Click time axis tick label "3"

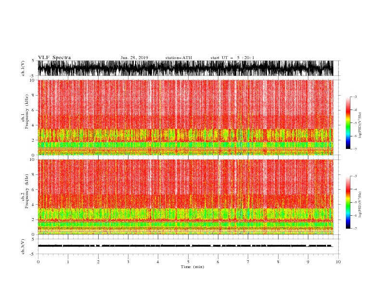128,262
